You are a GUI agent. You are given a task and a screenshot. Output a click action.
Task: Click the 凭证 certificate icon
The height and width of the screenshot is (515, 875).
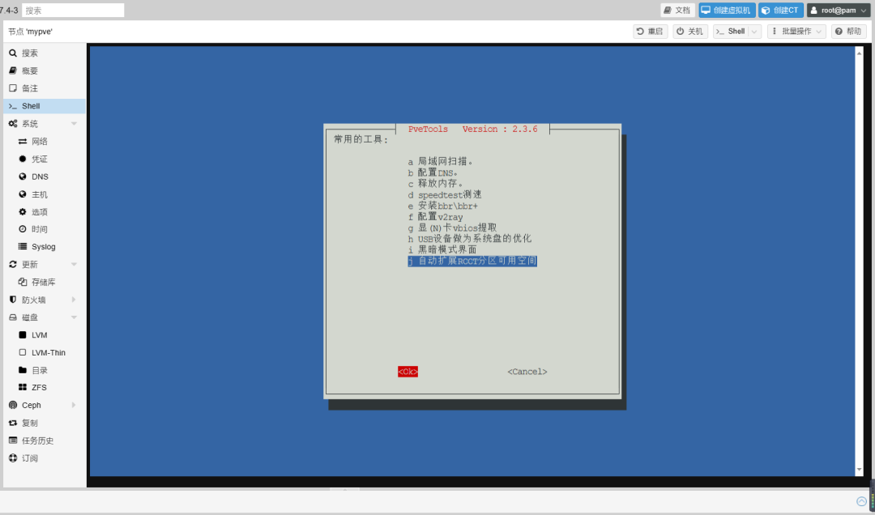tap(23, 159)
